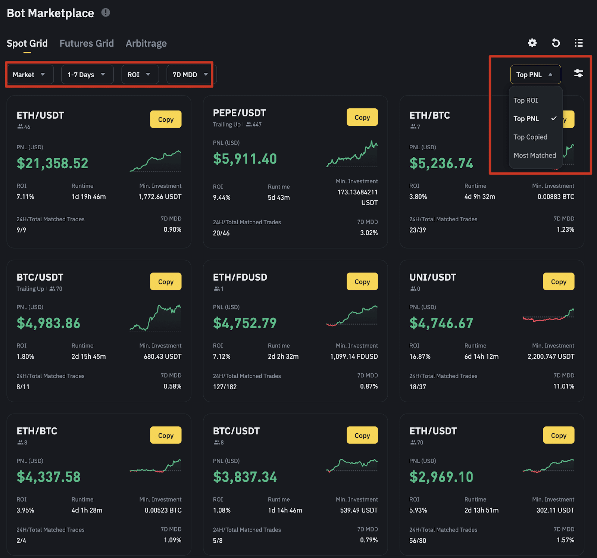Click the info icon next to Bot Marketplace
The height and width of the screenshot is (558, 597).
click(x=106, y=12)
